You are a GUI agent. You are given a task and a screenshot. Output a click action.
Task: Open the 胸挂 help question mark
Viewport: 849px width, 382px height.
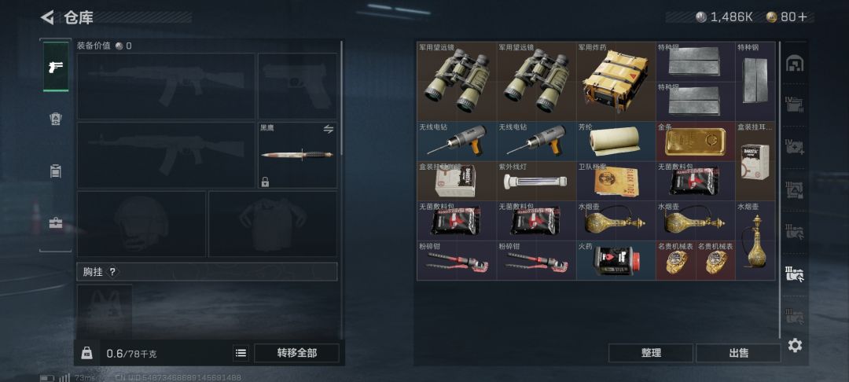pyautogui.click(x=112, y=272)
